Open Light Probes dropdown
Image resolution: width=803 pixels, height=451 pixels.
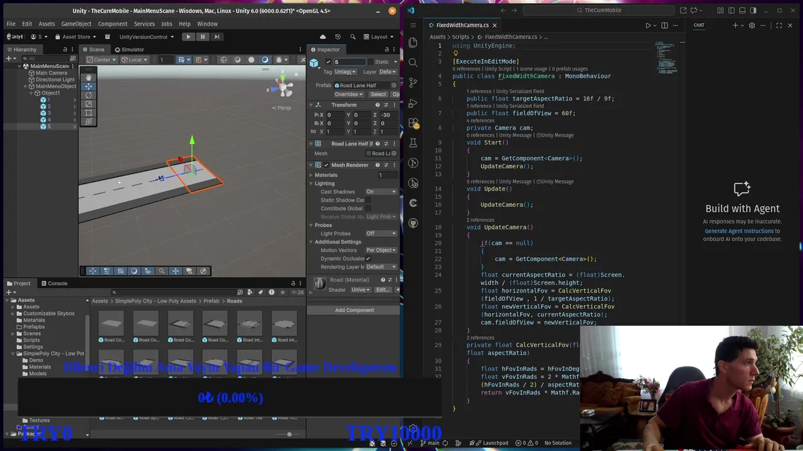tap(381, 234)
